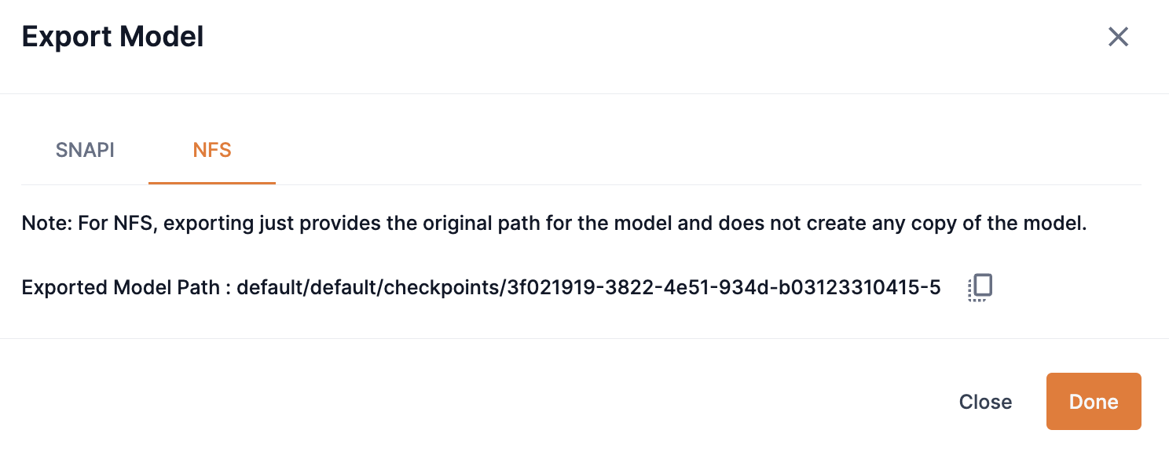Screen dimensions: 1169x452
Task: Click the Export Model dialog title
Action: (x=112, y=36)
